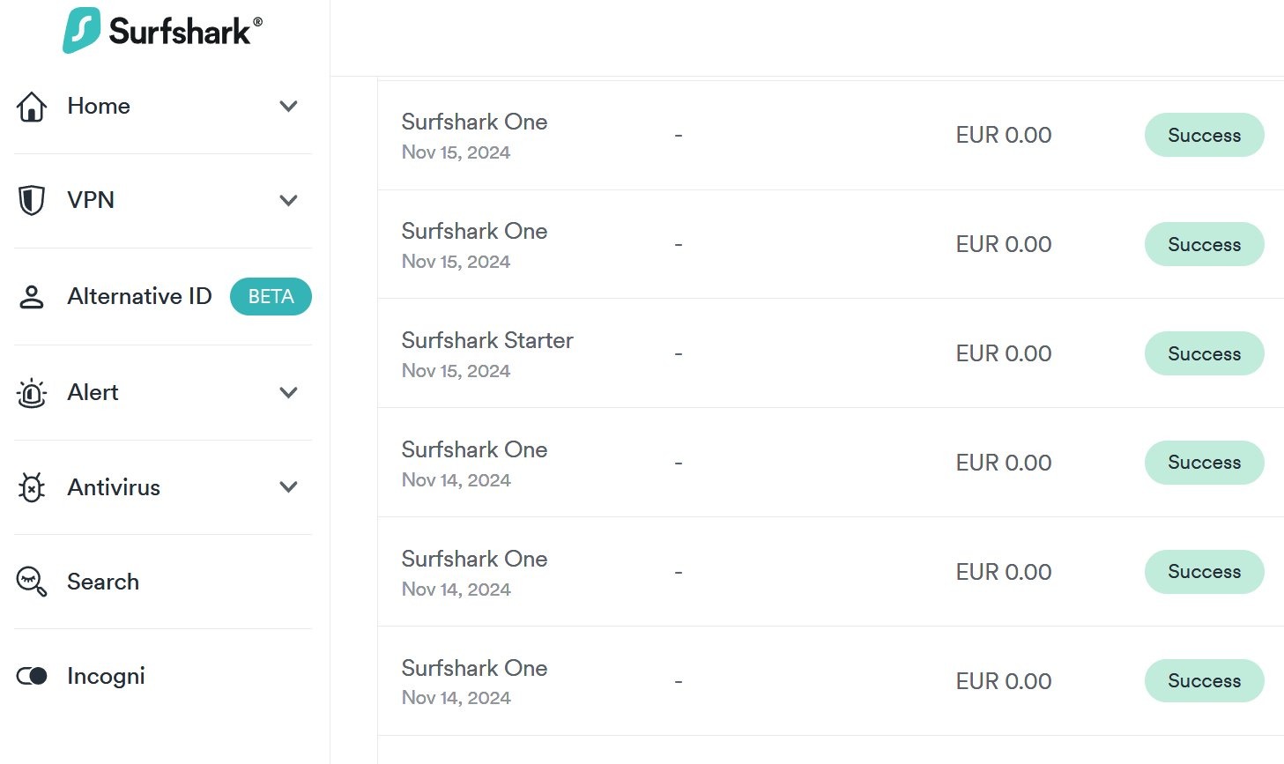Viewport: 1284px width, 764px height.
Task: Open Alternative ID page
Action: [x=139, y=296]
